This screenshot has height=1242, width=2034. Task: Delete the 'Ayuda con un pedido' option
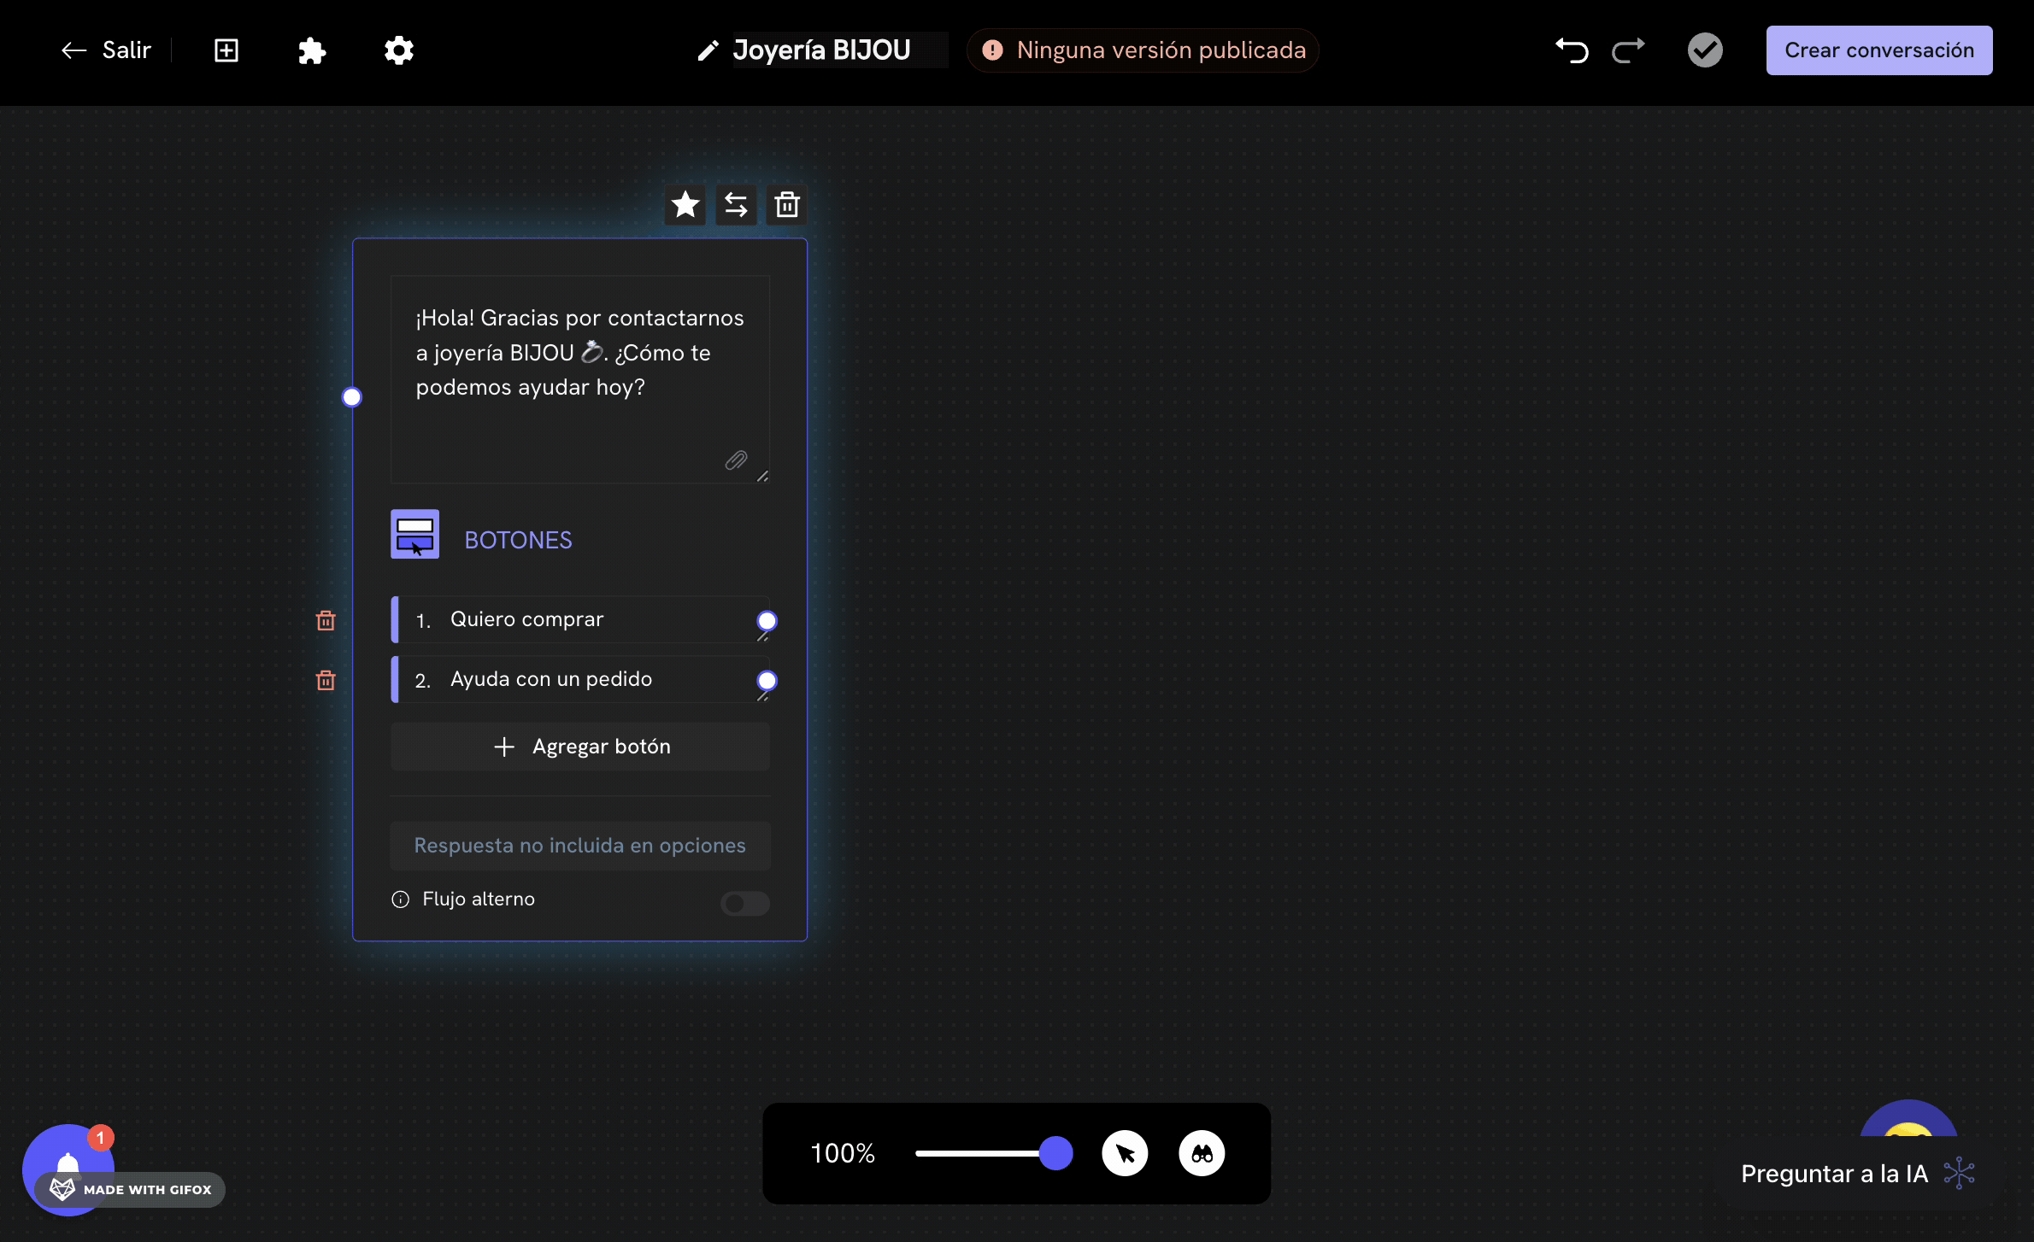click(x=326, y=681)
